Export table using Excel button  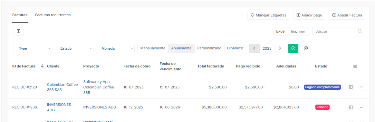point(281,31)
